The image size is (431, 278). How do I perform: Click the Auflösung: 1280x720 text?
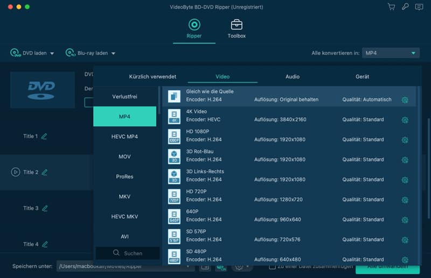278,199
